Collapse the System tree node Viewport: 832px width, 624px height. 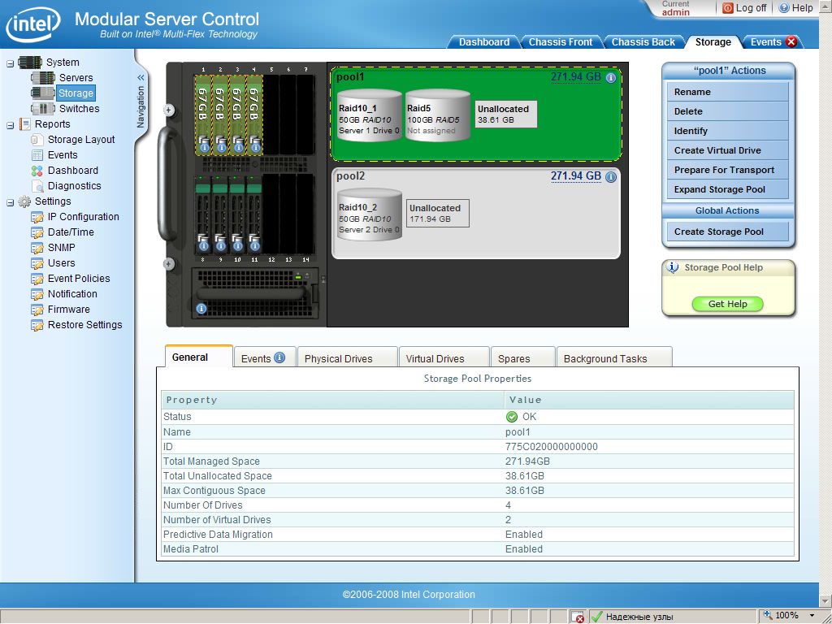[11, 63]
